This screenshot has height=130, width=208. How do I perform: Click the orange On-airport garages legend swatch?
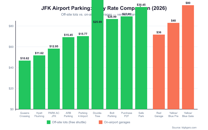(101, 122)
